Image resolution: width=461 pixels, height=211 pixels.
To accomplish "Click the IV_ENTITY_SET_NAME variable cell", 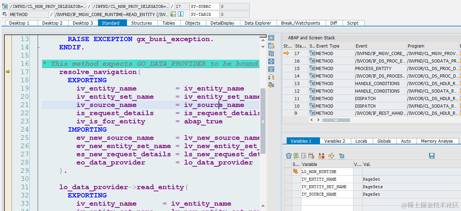I will (x=327, y=187).
